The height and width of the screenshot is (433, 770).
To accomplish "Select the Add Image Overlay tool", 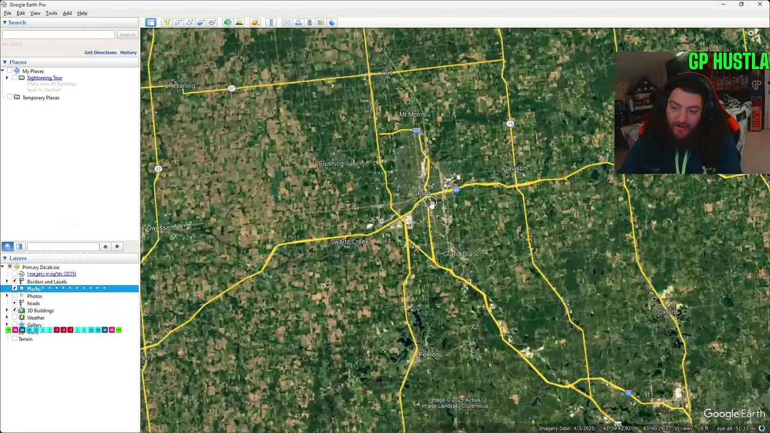I will click(x=201, y=22).
